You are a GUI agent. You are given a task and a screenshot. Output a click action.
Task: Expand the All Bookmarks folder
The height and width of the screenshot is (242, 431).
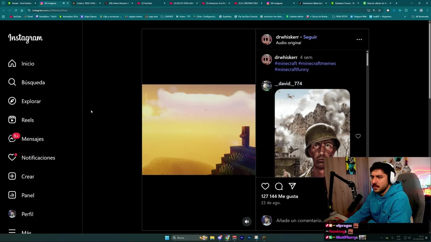pyautogui.click(x=420, y=16)
